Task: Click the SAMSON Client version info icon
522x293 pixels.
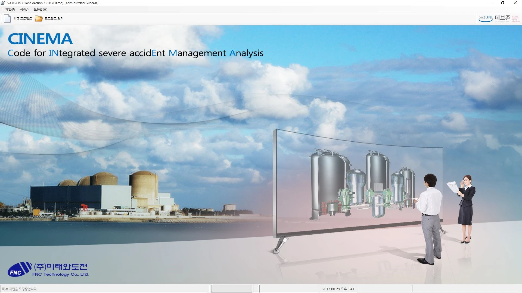Action: pos(2,3)
